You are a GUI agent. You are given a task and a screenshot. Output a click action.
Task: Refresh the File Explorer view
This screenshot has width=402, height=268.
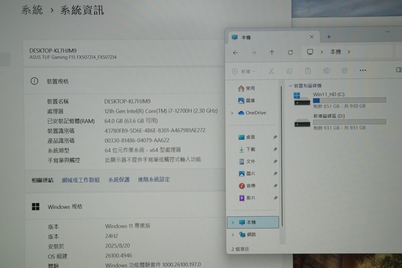[x=290, y=52]
